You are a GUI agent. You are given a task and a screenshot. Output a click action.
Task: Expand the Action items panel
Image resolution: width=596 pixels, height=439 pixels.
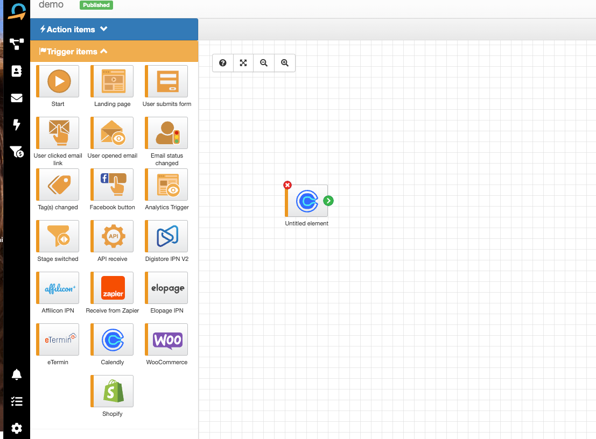[74, 30]
